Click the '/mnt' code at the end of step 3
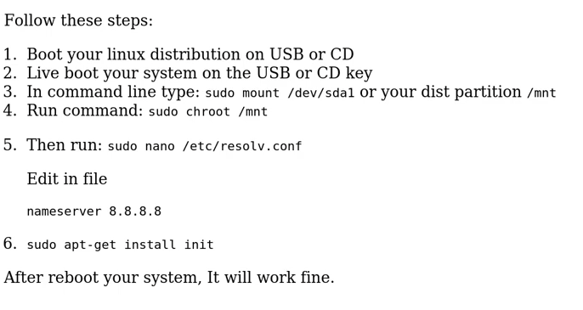 (541, 93)
